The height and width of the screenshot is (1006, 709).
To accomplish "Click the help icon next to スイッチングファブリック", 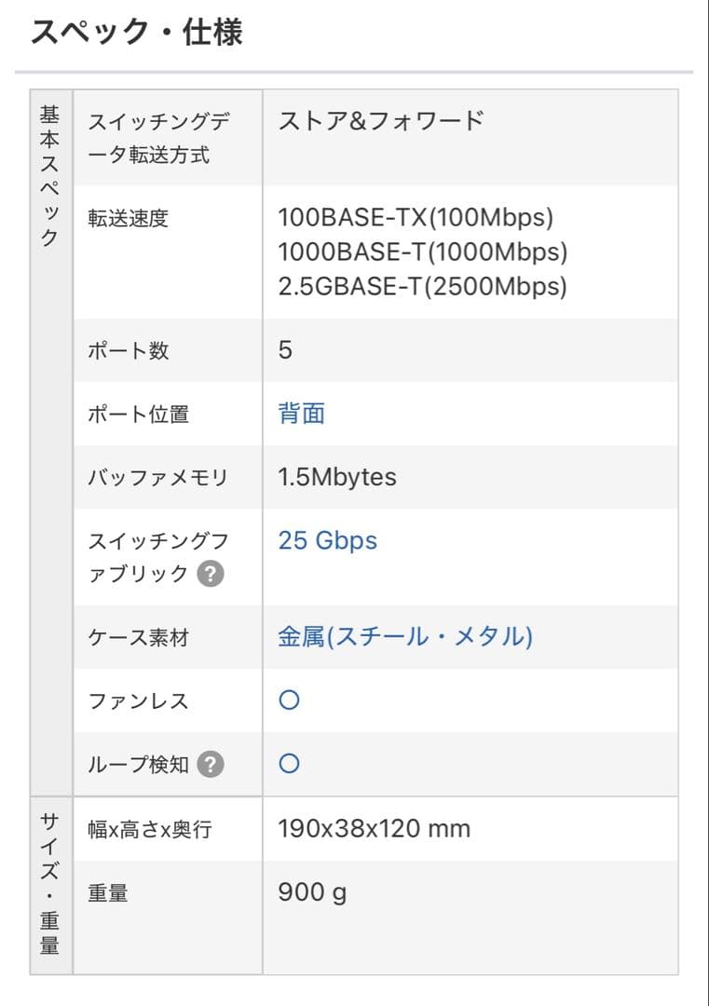I will pyautogui.click(x=212, y=575).
